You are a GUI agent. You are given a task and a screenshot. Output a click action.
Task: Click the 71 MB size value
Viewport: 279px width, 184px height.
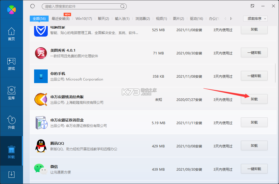158,53
